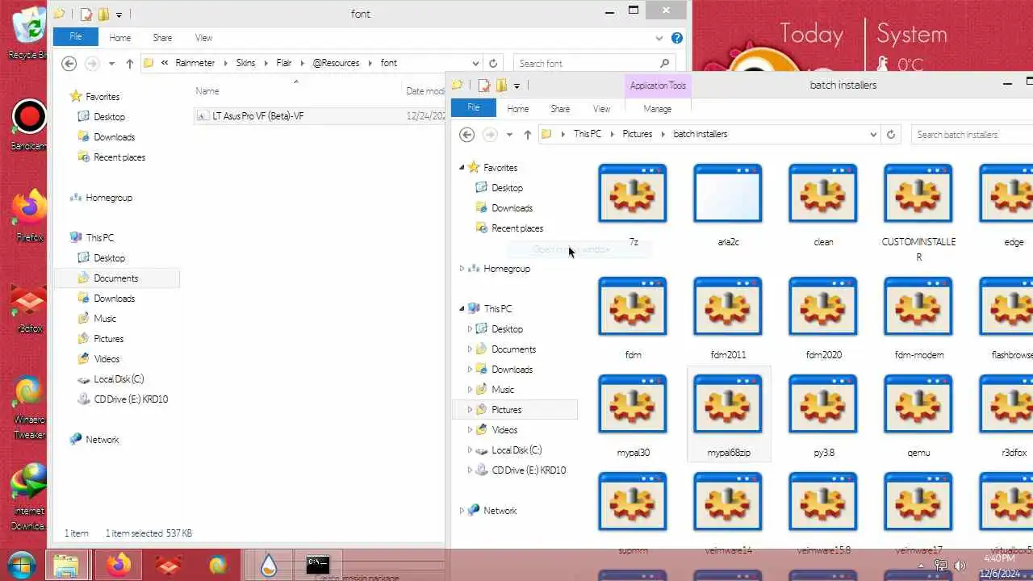Viewport: 1033px width, 581px height.
Task: Open File Explorer from the taskbar
Action: point(67,566)
